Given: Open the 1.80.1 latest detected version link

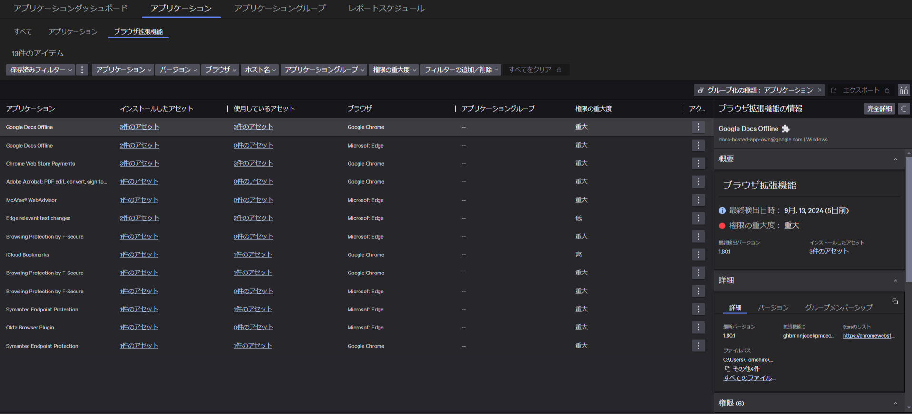Looking at the screenshot, I should tap(724, 252).
